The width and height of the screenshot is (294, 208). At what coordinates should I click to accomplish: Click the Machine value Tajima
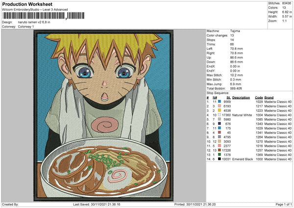(235, 31)
